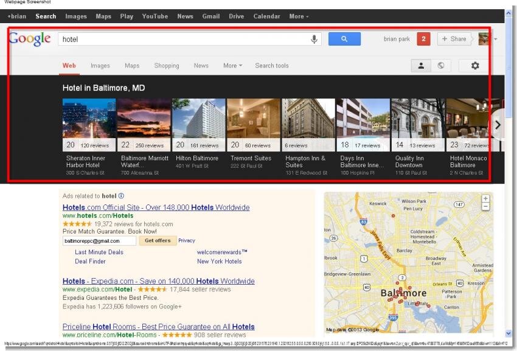Open account dropdown arrow beside avatar
The image size is (517, 351).
tap(496, 39)
